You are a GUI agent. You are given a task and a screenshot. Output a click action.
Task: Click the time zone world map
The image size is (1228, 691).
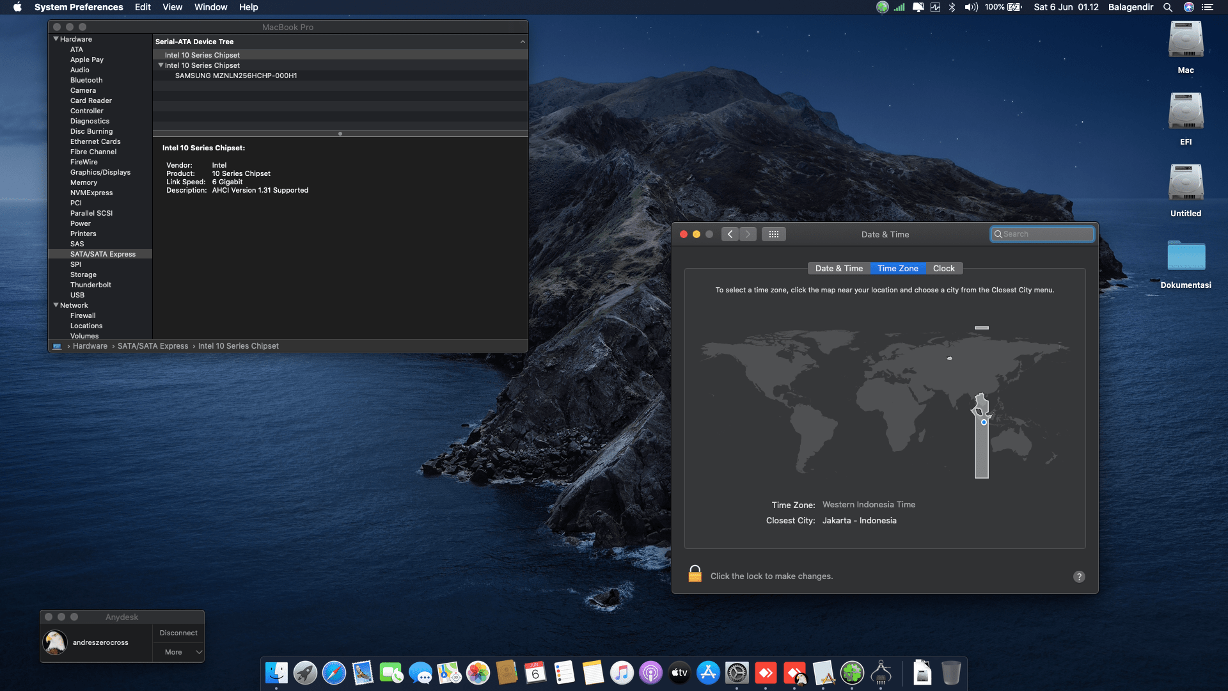coord(885,402)
